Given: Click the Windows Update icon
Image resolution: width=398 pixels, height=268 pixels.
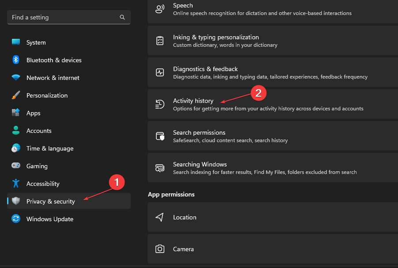Looking at the screenshot, I should (x=15, y=219).
